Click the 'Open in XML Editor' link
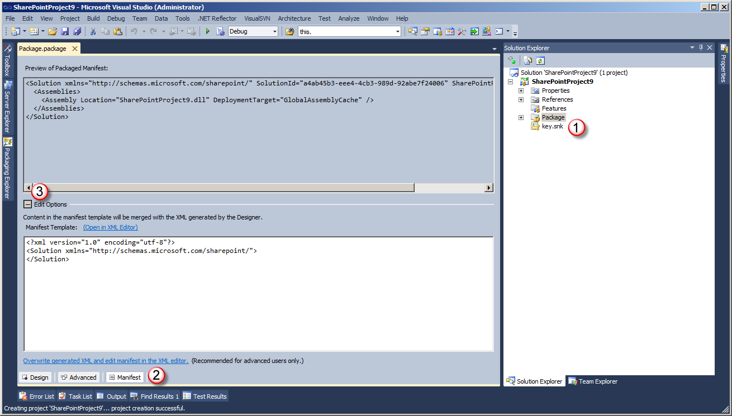Screen dimensions: 732x416 click(x=111, y=227)
